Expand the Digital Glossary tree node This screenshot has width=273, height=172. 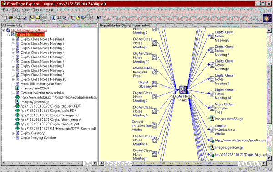click(13, 133)
